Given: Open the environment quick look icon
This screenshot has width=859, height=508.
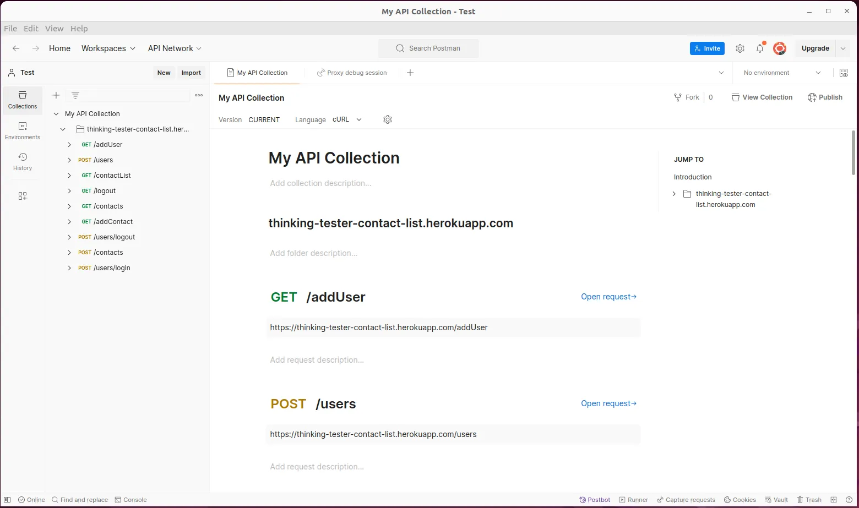Looking at the screenshot, I should click(844, 73).
